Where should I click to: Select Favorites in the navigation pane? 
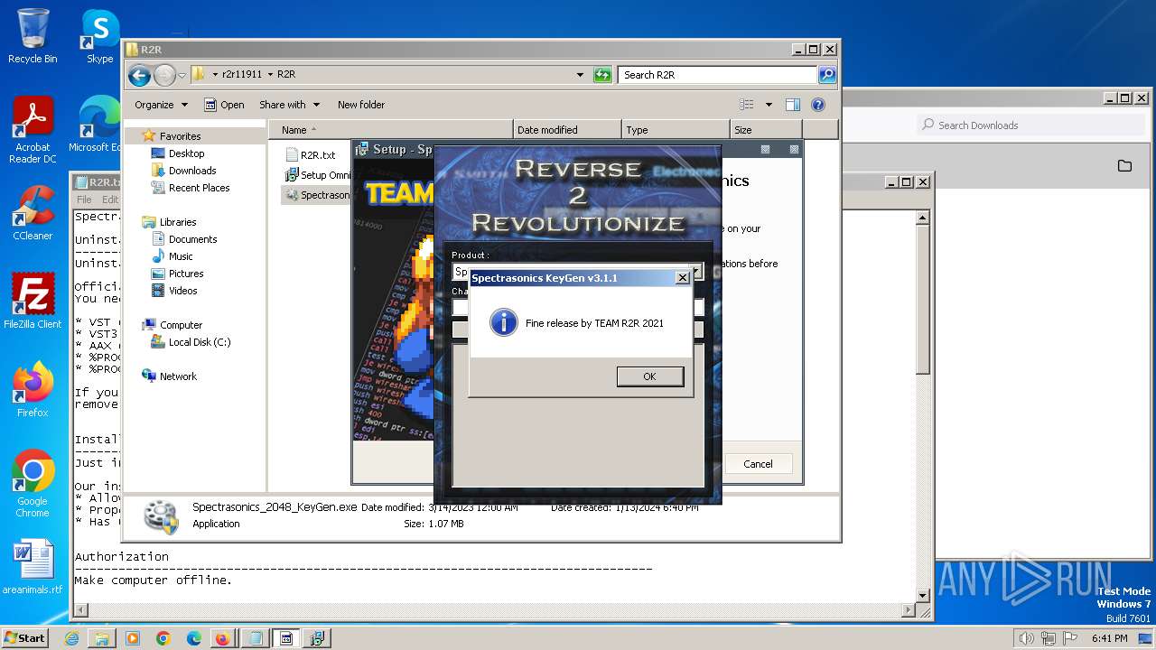pos(180,136)
